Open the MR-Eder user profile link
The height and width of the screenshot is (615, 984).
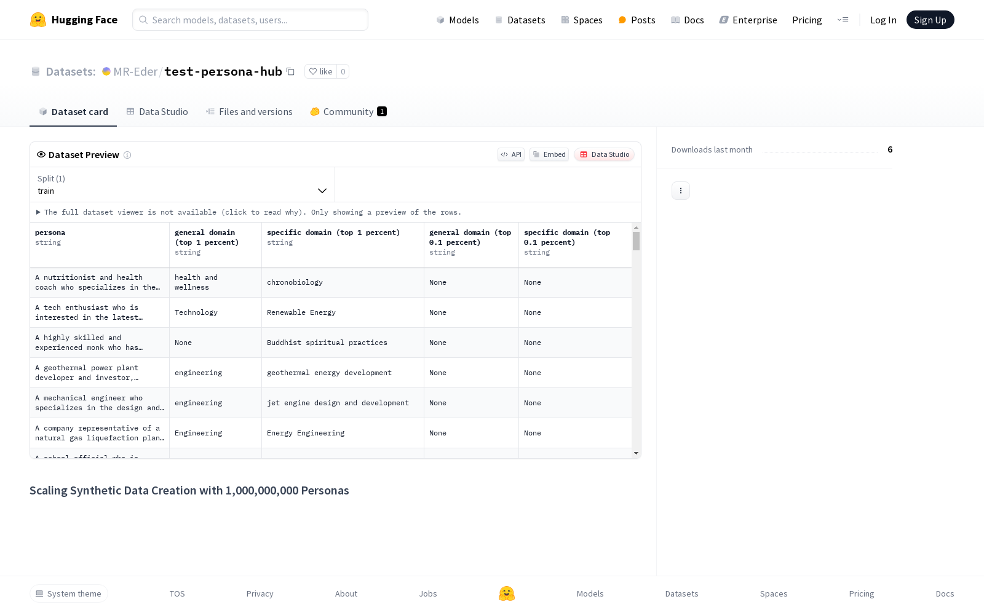click(135, 71)
